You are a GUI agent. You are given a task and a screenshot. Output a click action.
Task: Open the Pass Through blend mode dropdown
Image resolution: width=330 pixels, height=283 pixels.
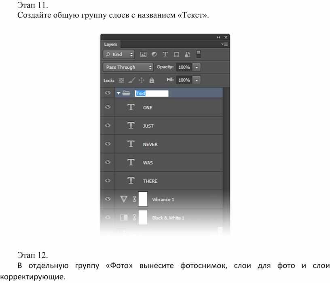128,68
